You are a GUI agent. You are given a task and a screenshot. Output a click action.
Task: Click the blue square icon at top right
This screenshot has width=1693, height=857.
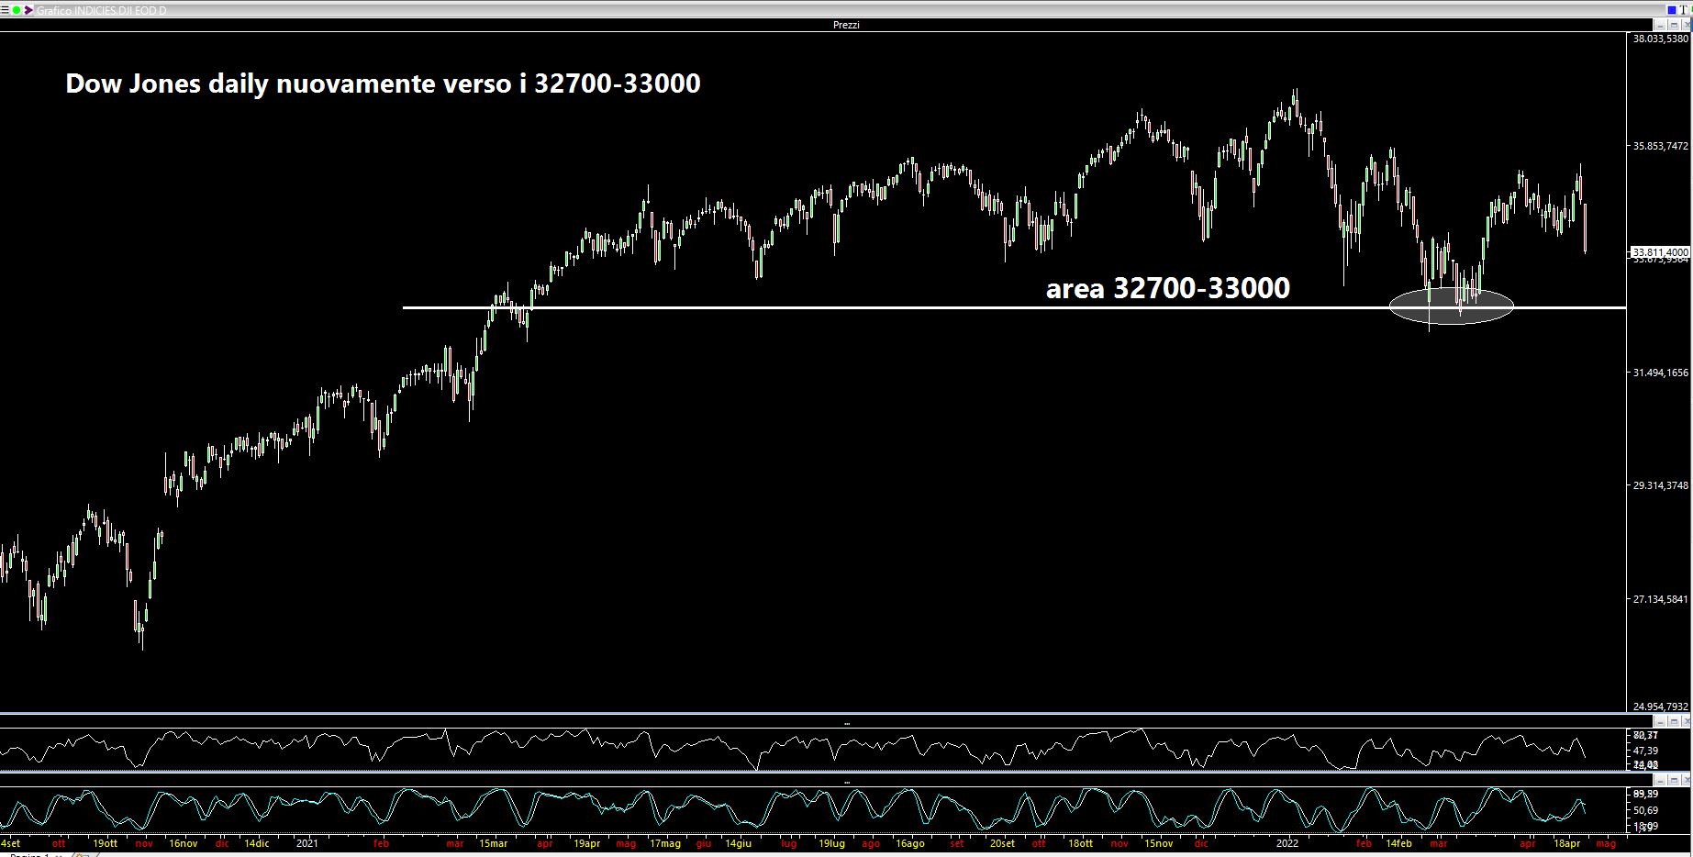1672,10
